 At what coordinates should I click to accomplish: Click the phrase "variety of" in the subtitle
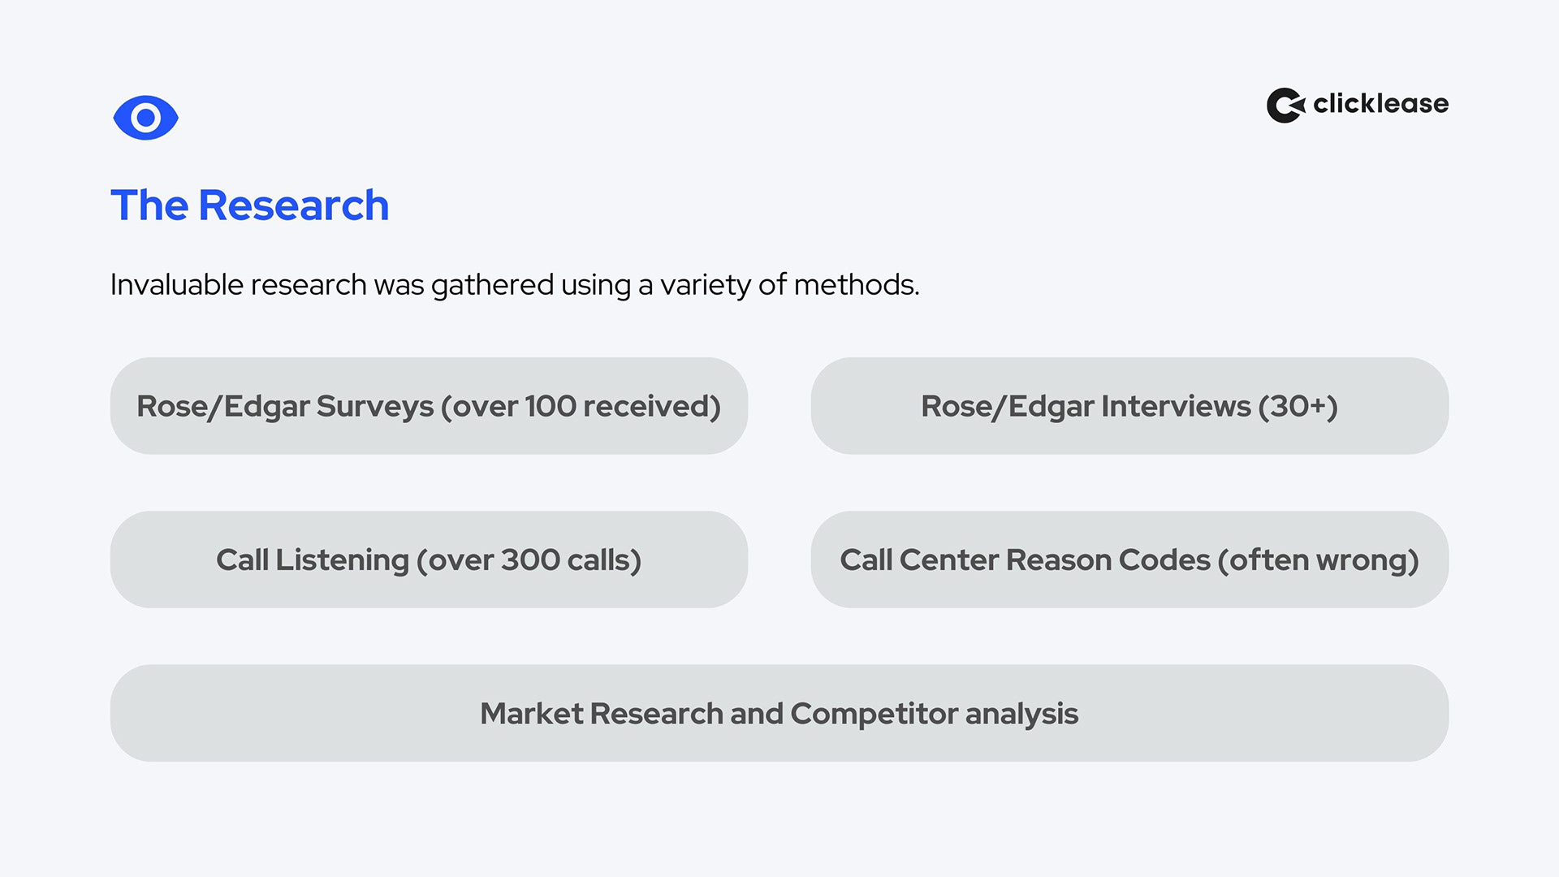[x=723, y=285]
